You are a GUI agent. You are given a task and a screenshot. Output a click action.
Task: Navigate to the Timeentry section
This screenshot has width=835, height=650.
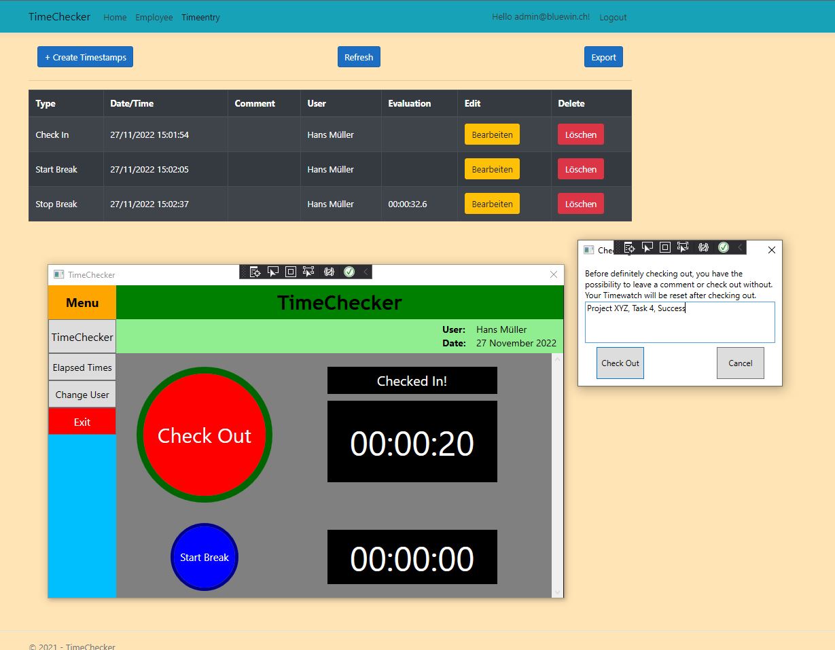coord(200,18)
